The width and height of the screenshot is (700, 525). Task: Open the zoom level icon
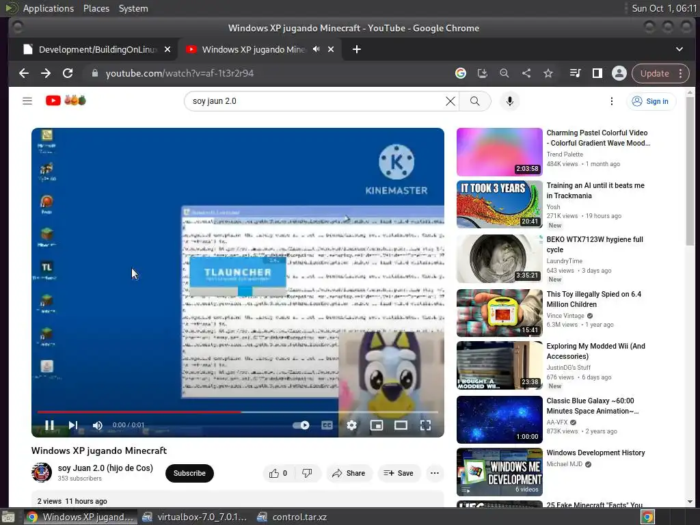point(504,73)
